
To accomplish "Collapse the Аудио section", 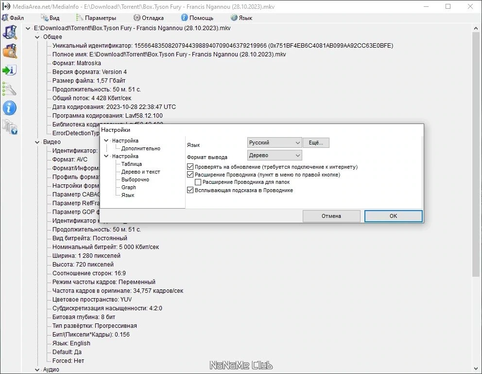I will [37, 370].
